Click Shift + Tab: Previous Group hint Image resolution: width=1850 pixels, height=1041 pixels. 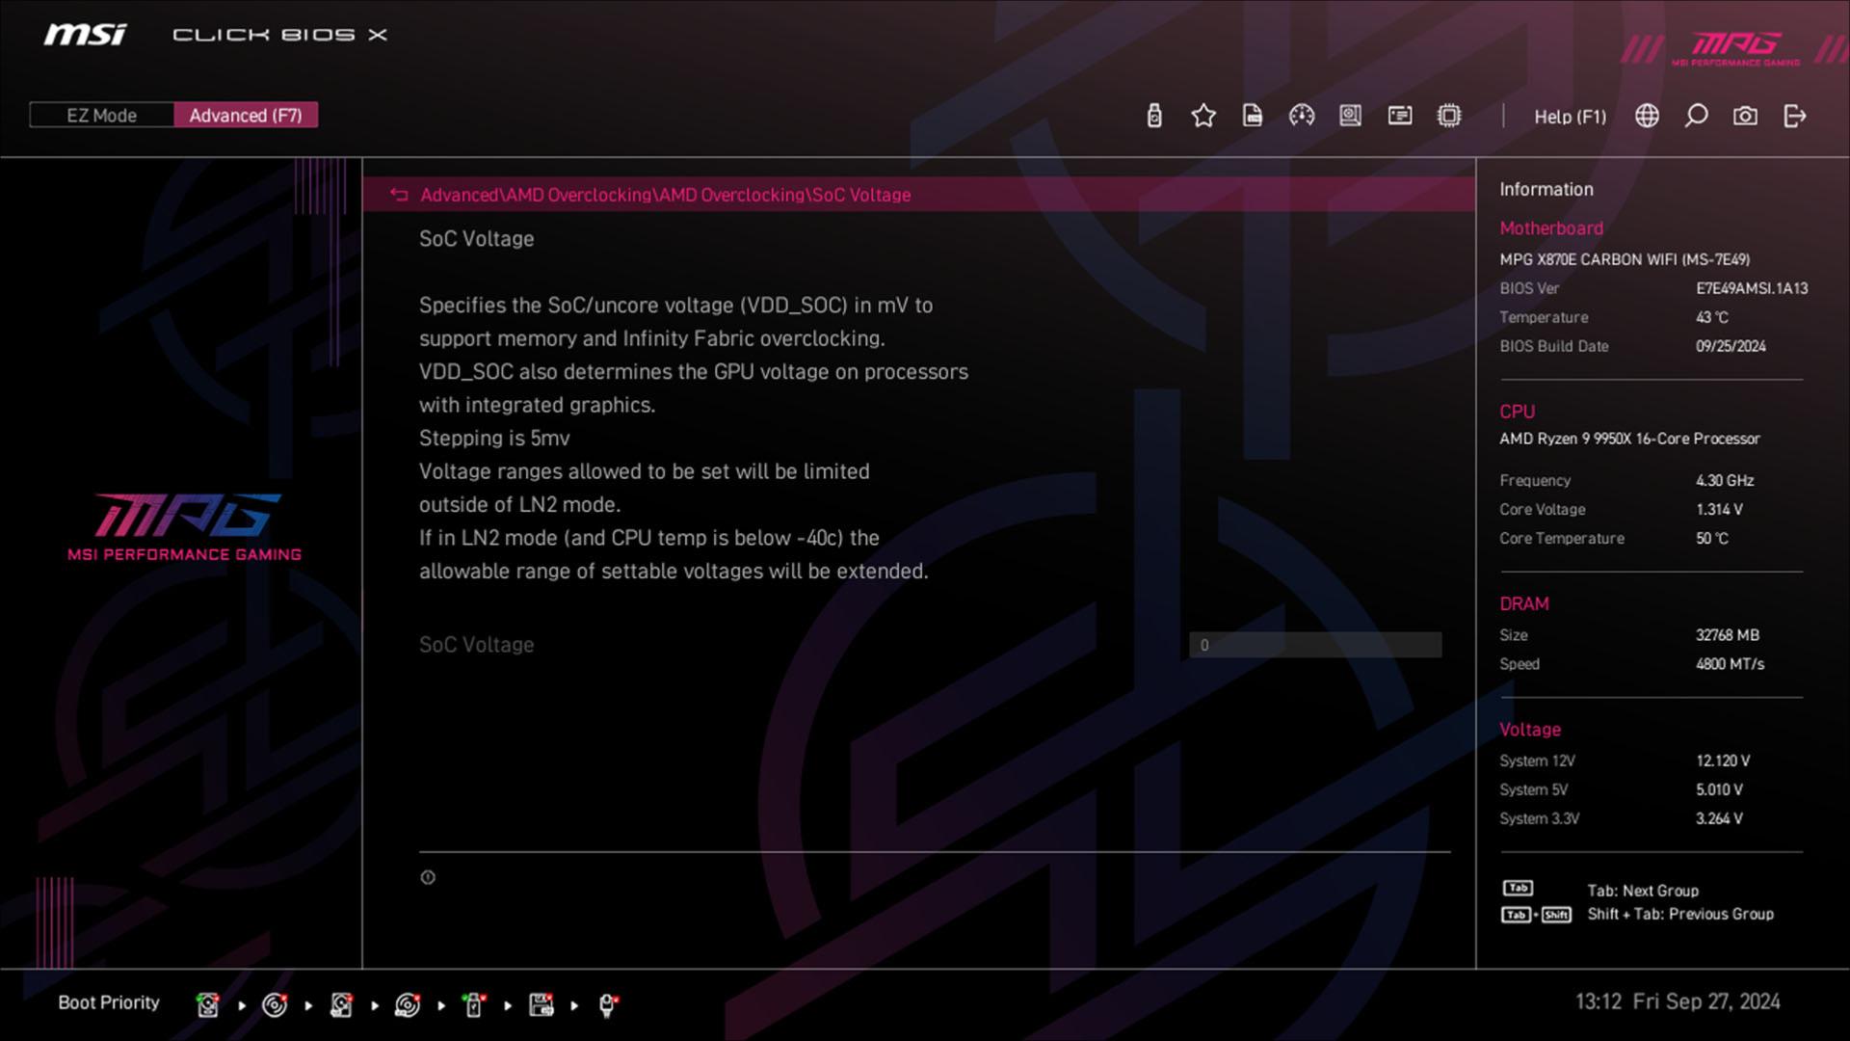1680,914
